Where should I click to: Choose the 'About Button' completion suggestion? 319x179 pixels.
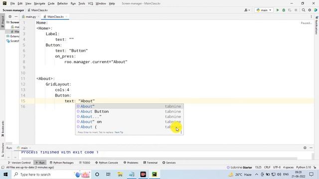130,111
